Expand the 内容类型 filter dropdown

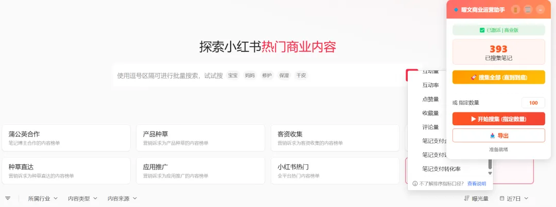(x=82, y=198)
